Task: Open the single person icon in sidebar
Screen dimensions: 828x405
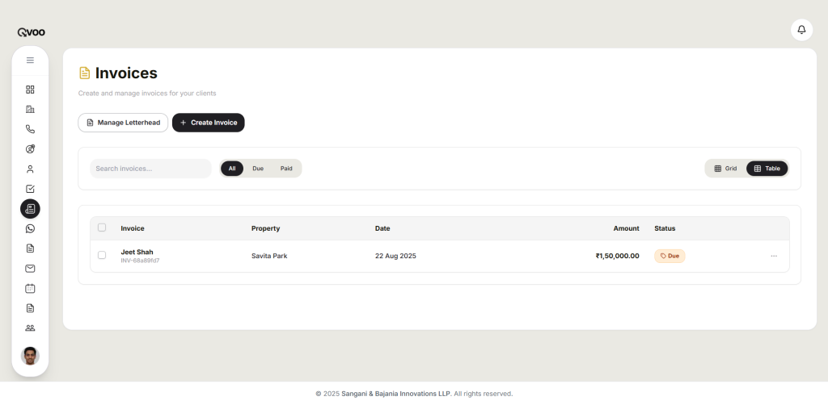Action: coord(30,169)
